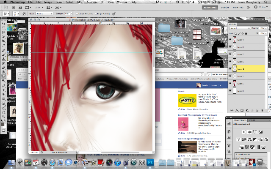Launch Bridge from the application bar

[x=13, y=8]
